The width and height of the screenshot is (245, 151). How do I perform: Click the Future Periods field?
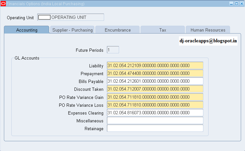[113, 50]
